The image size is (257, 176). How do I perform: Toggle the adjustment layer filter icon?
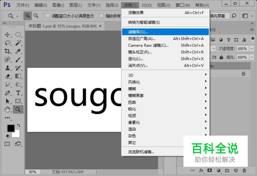click(221, 40)
